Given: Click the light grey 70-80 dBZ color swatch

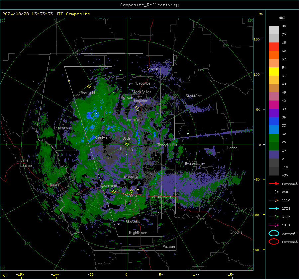Looking at the screenshot, I should click(274, 30).
